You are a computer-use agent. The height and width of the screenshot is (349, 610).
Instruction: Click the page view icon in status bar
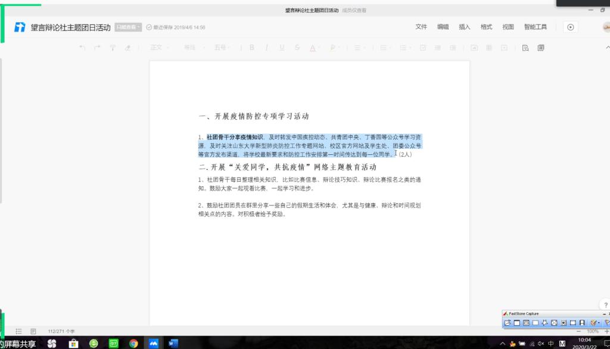[33, 331]
